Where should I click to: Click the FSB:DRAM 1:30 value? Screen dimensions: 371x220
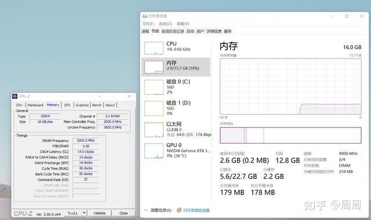[x=86, y=146]
